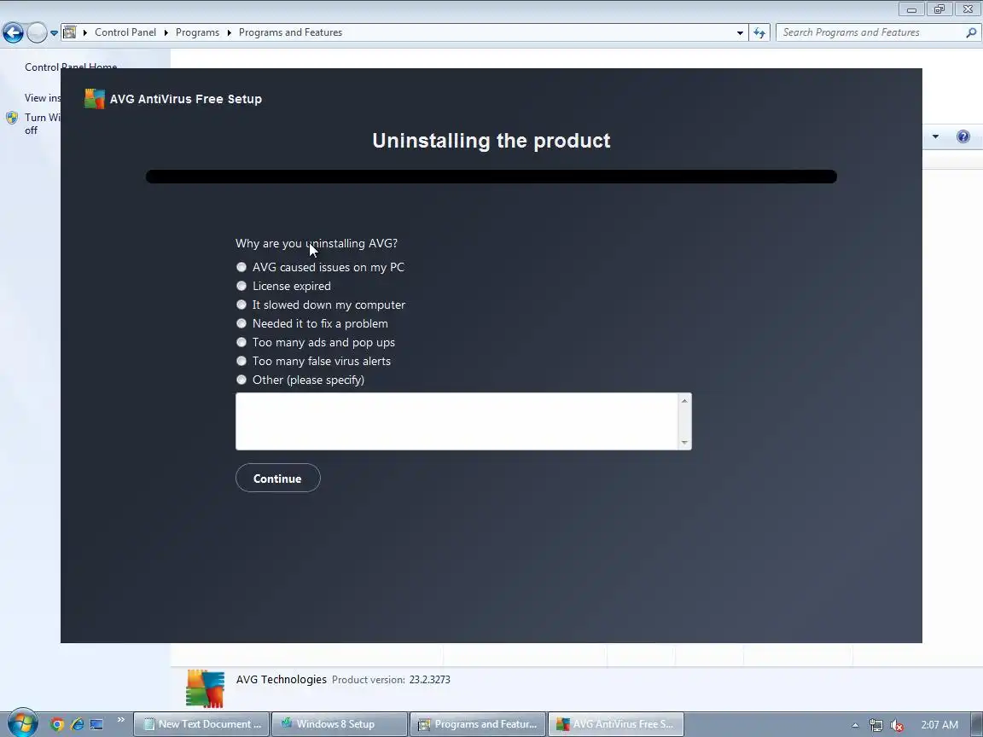Click the uninstall progress bar

pos(491,177)
